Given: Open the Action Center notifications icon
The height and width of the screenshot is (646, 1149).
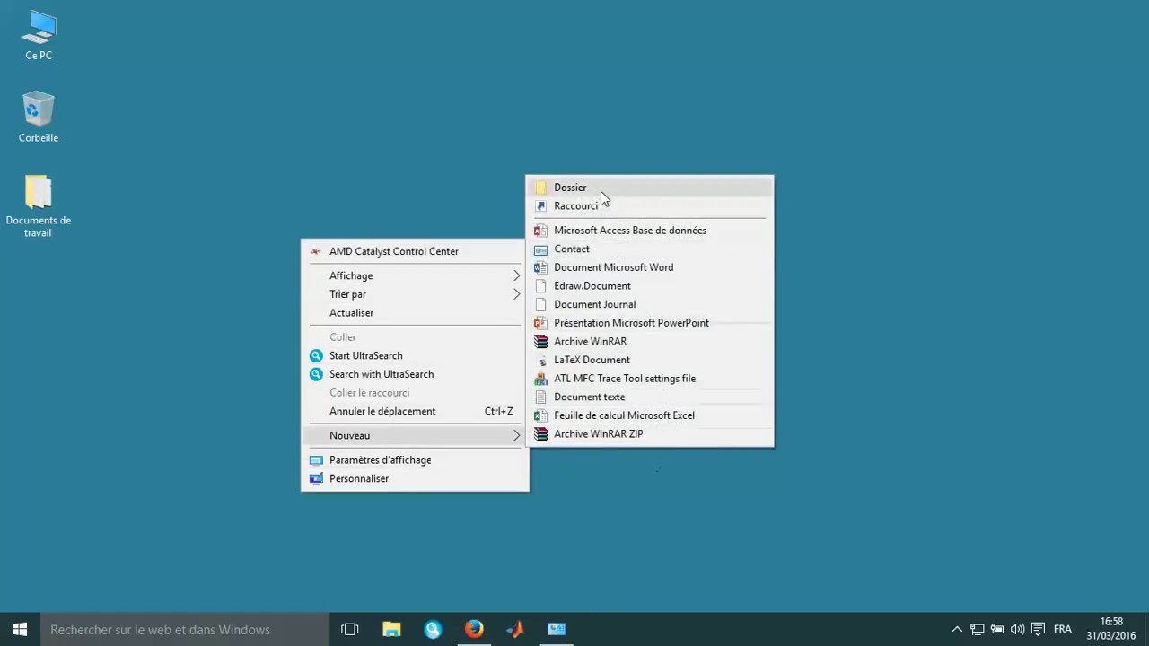Looking at the screenshot, I should (1038, 630).
